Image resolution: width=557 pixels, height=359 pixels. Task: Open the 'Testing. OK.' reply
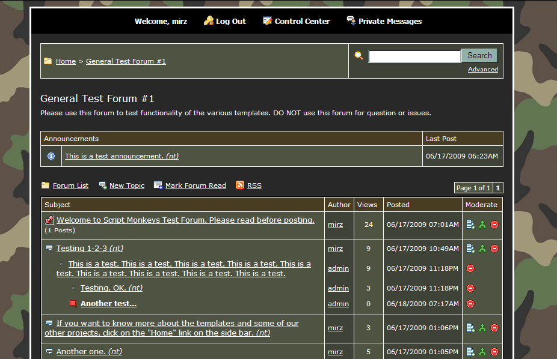point(111,288)
